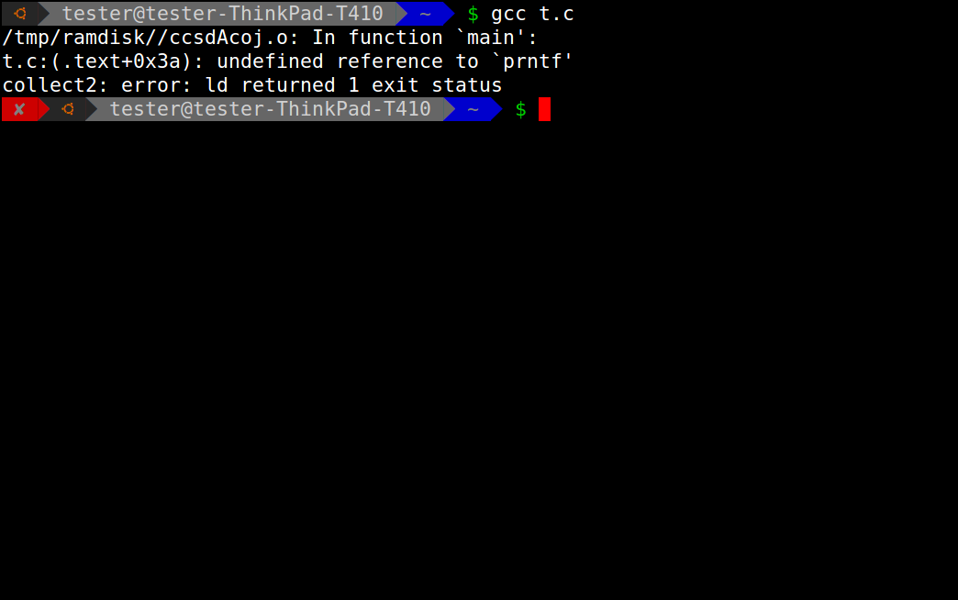Click username segment in the first prompt
Screen dimensions: 958x600
[x=222, y=14]
